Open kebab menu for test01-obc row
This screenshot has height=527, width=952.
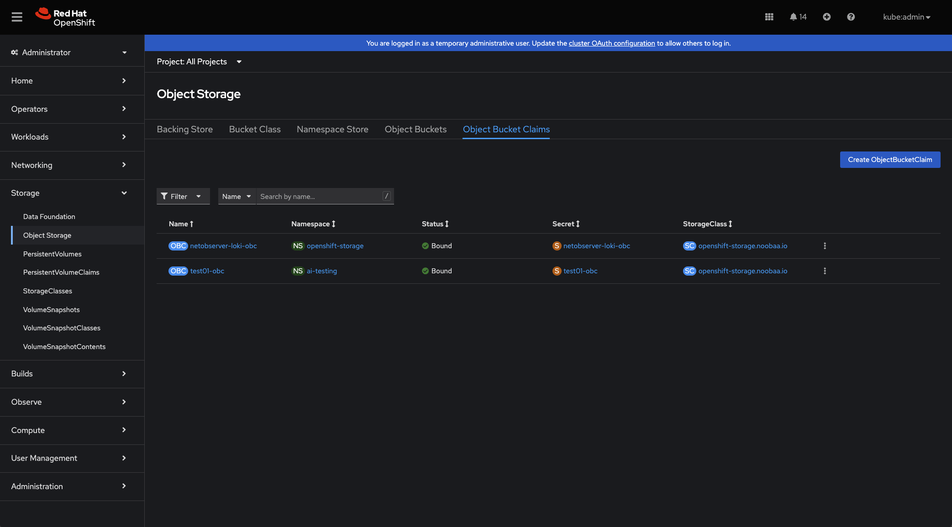(x=825, y=271)
